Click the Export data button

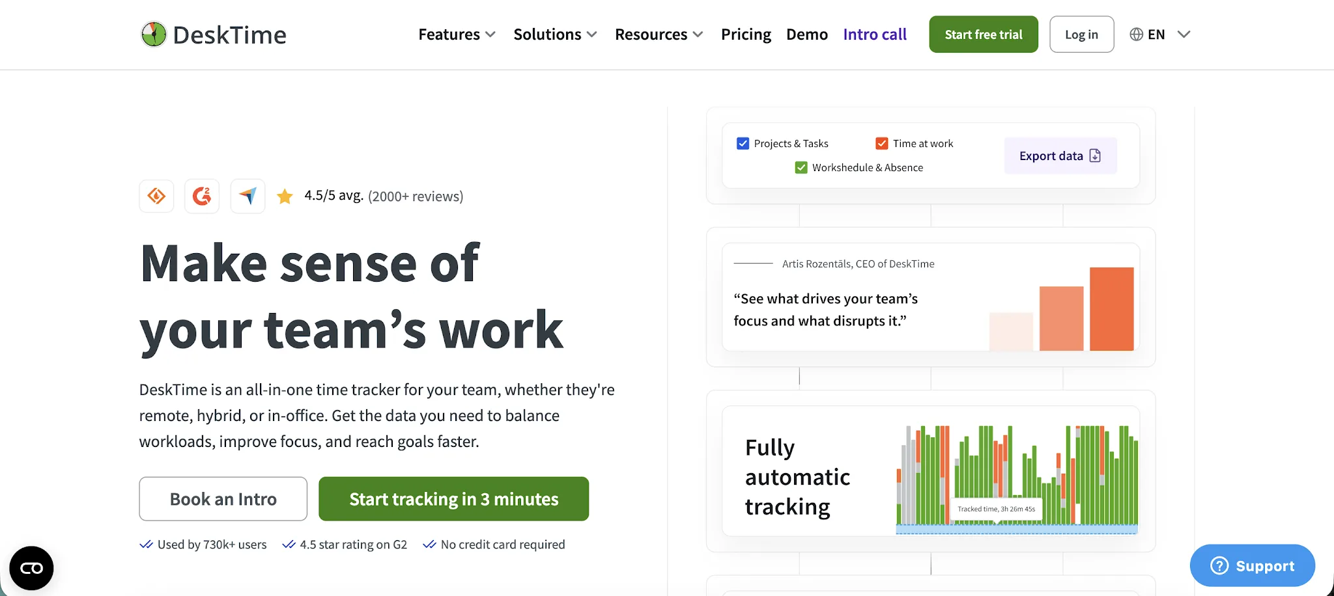point(1060,156)
